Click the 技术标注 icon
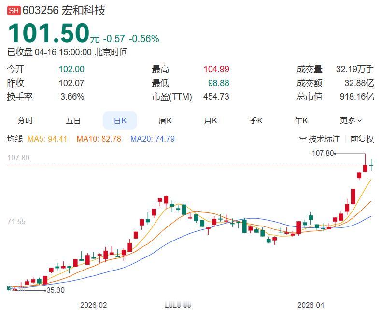Screen dimensions: 381x316 (302, 139)
